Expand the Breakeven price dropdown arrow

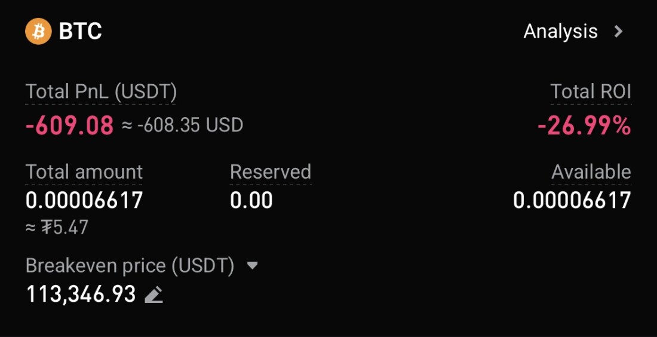tap(253, 265)
